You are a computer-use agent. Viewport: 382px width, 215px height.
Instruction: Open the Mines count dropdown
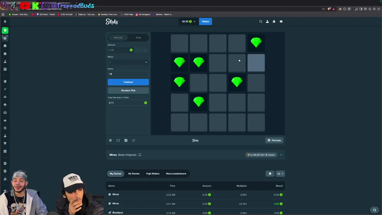click(128, 62)
